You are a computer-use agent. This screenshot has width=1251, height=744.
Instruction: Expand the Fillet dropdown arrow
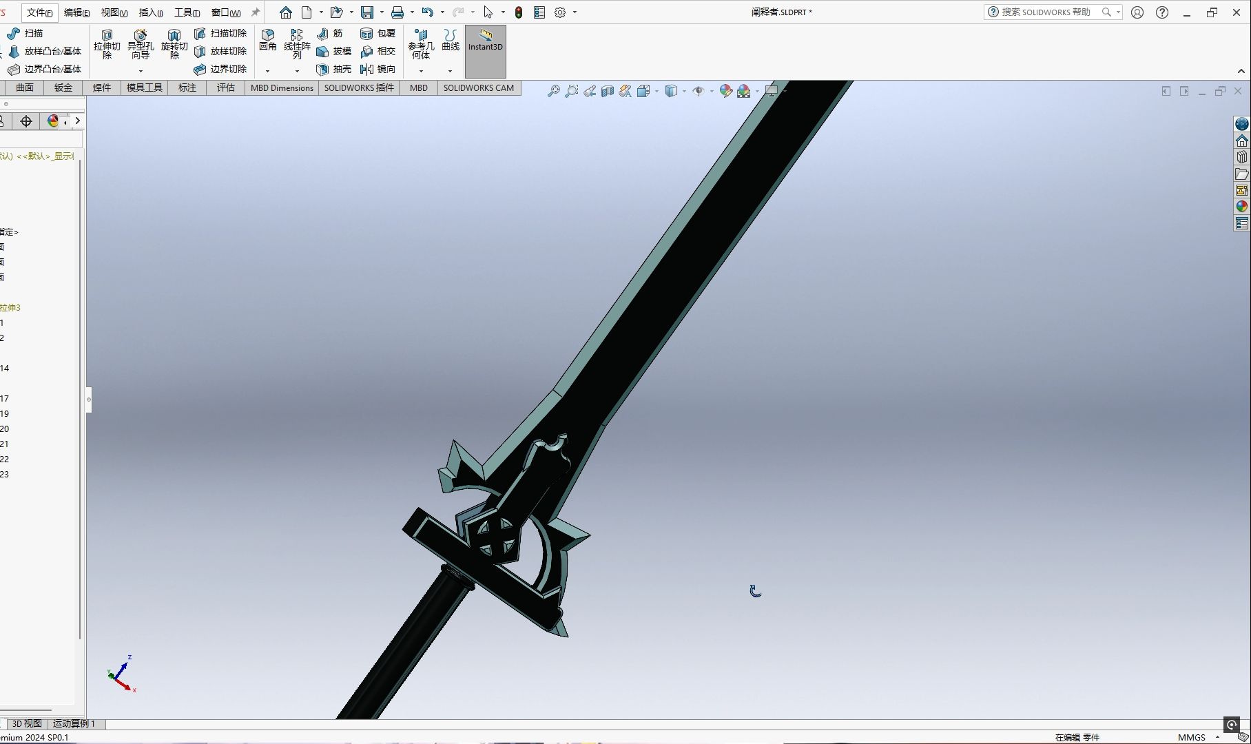click(x=267, y=71)
